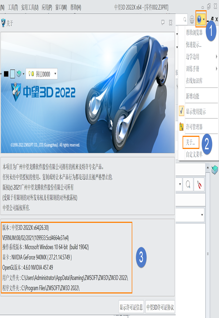Click the VERNUM:08/02/2021 line
The image size is (219, 318).
click(x=36, y=238)
